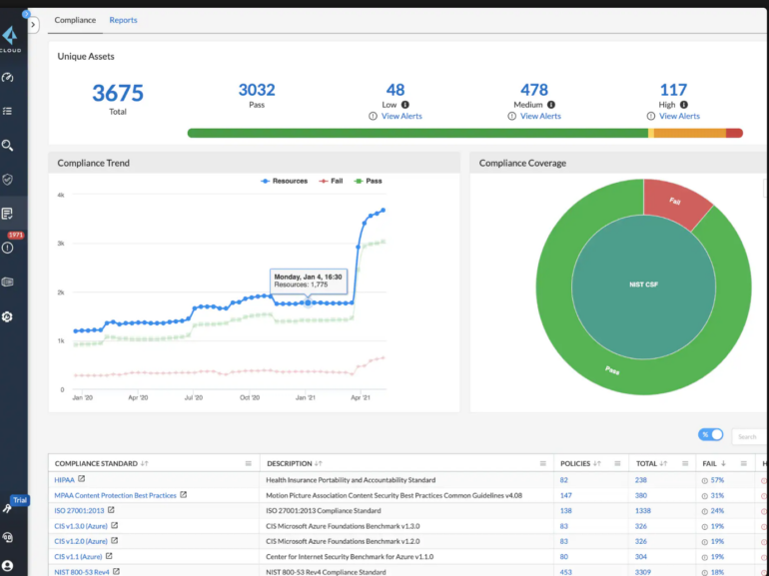Open alerts icon with 1971 badge
The height and width of the screenshot is (576, 769).
pyautogui.click(x=8, y=248)
